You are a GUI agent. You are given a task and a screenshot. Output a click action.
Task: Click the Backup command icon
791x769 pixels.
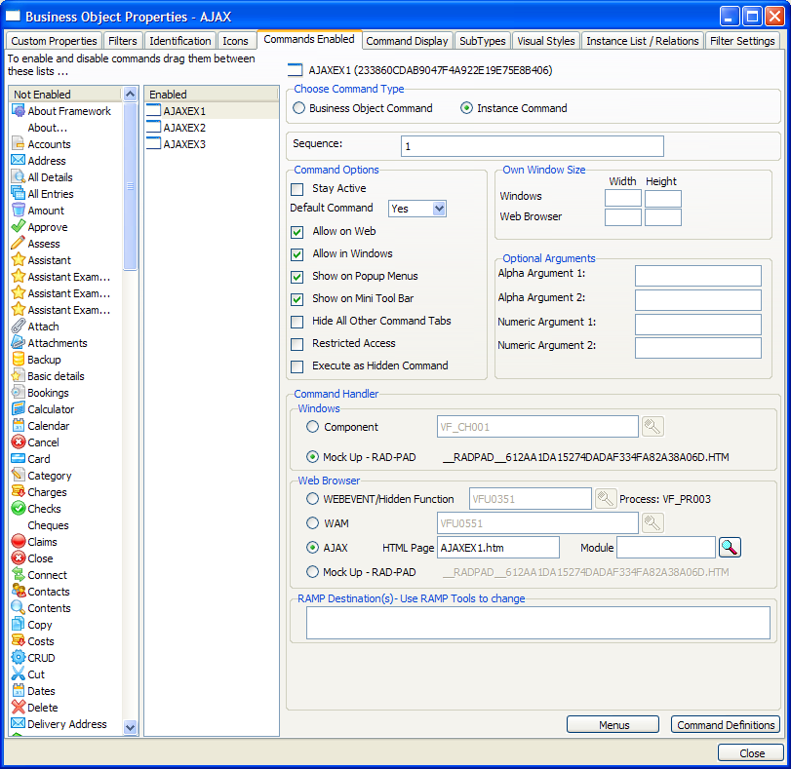(x=19, y=360)
